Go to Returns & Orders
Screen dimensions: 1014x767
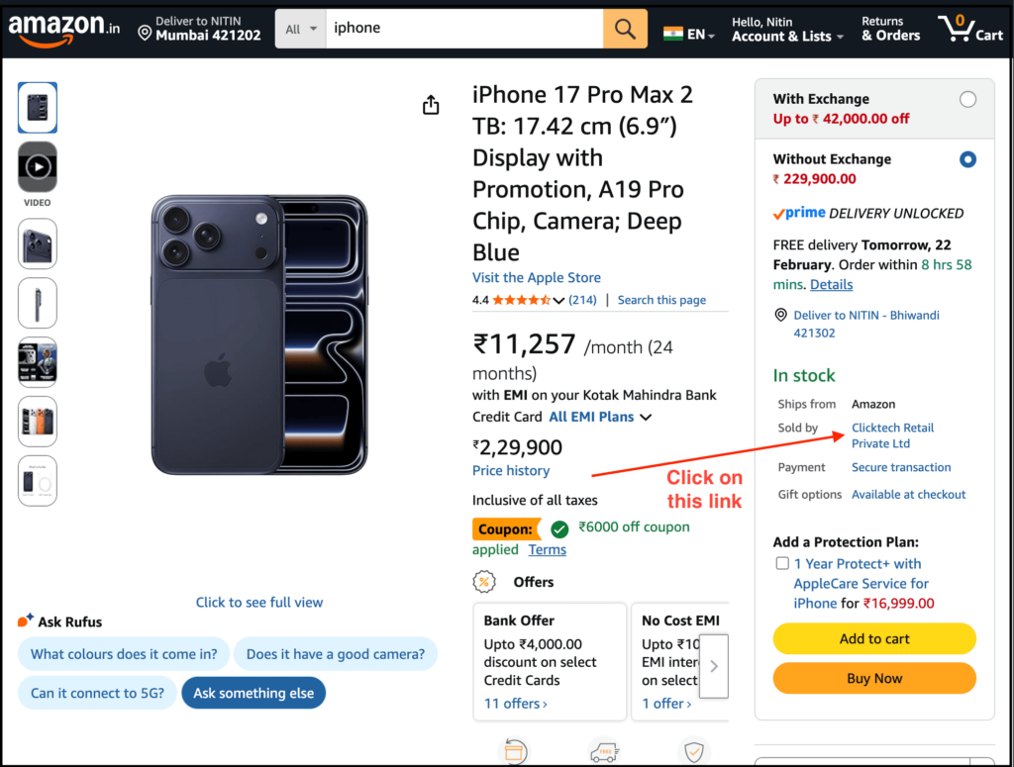point(889,29)
